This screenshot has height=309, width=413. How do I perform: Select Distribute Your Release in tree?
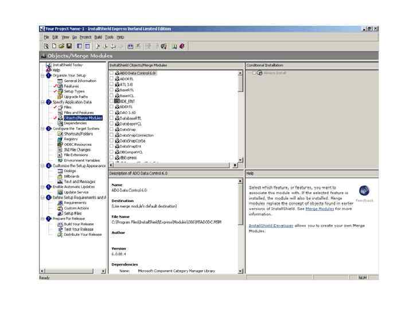[83, 235]
